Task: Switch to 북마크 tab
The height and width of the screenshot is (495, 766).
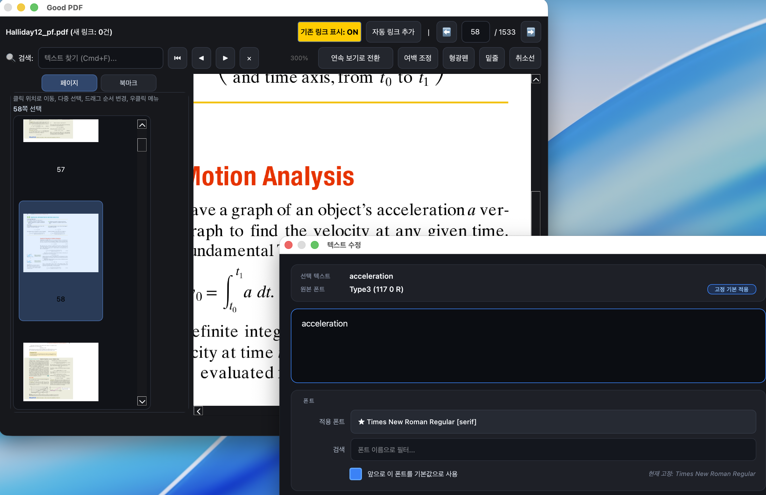Action: pos(128,83)
